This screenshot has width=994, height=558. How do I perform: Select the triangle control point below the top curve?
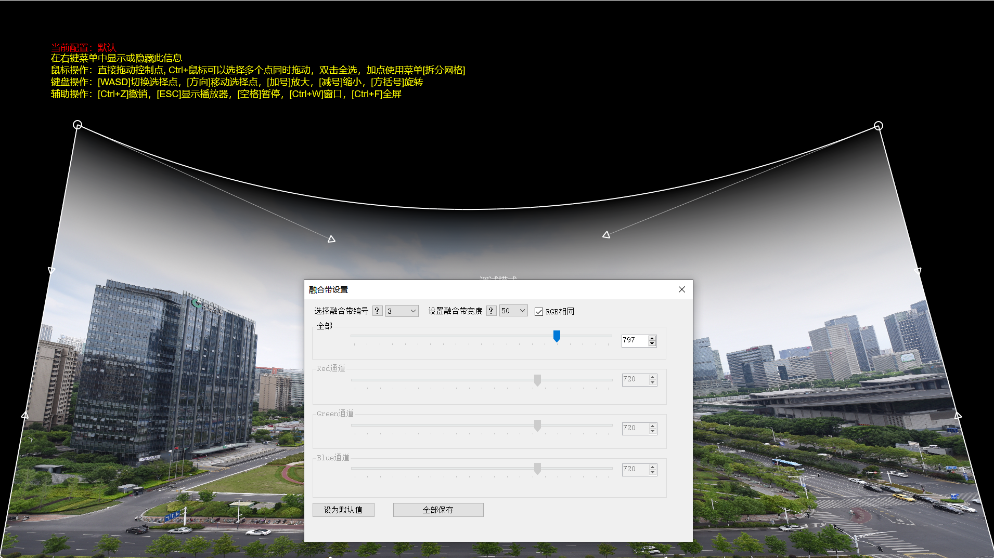point(331,238)
